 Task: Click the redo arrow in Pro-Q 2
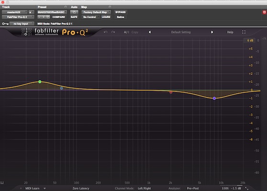click(113, 32)
